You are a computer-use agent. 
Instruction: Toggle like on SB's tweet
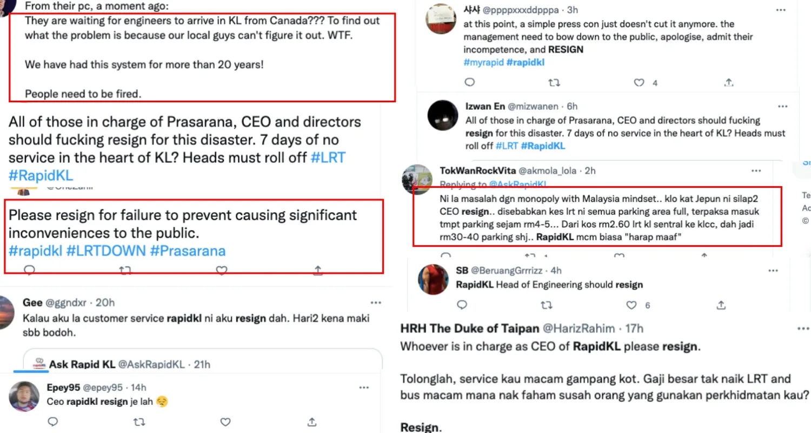(x=631, y=305)
